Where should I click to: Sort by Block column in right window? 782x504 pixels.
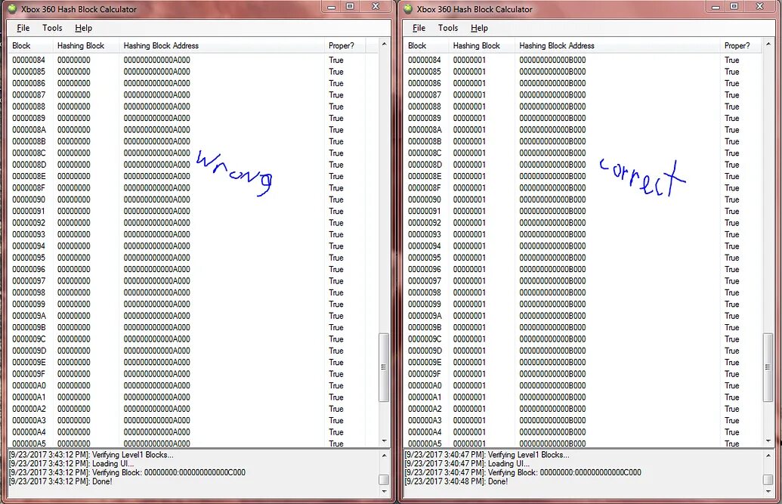426,45
